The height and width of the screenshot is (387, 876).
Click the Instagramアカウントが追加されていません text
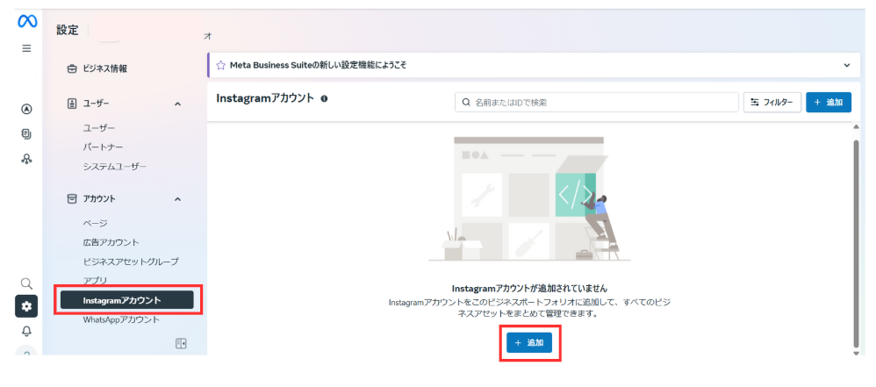click(529, 288)
